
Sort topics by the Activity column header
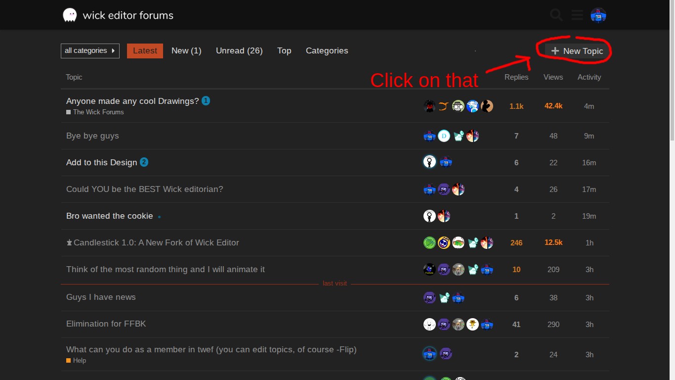[x=589, y=77]
